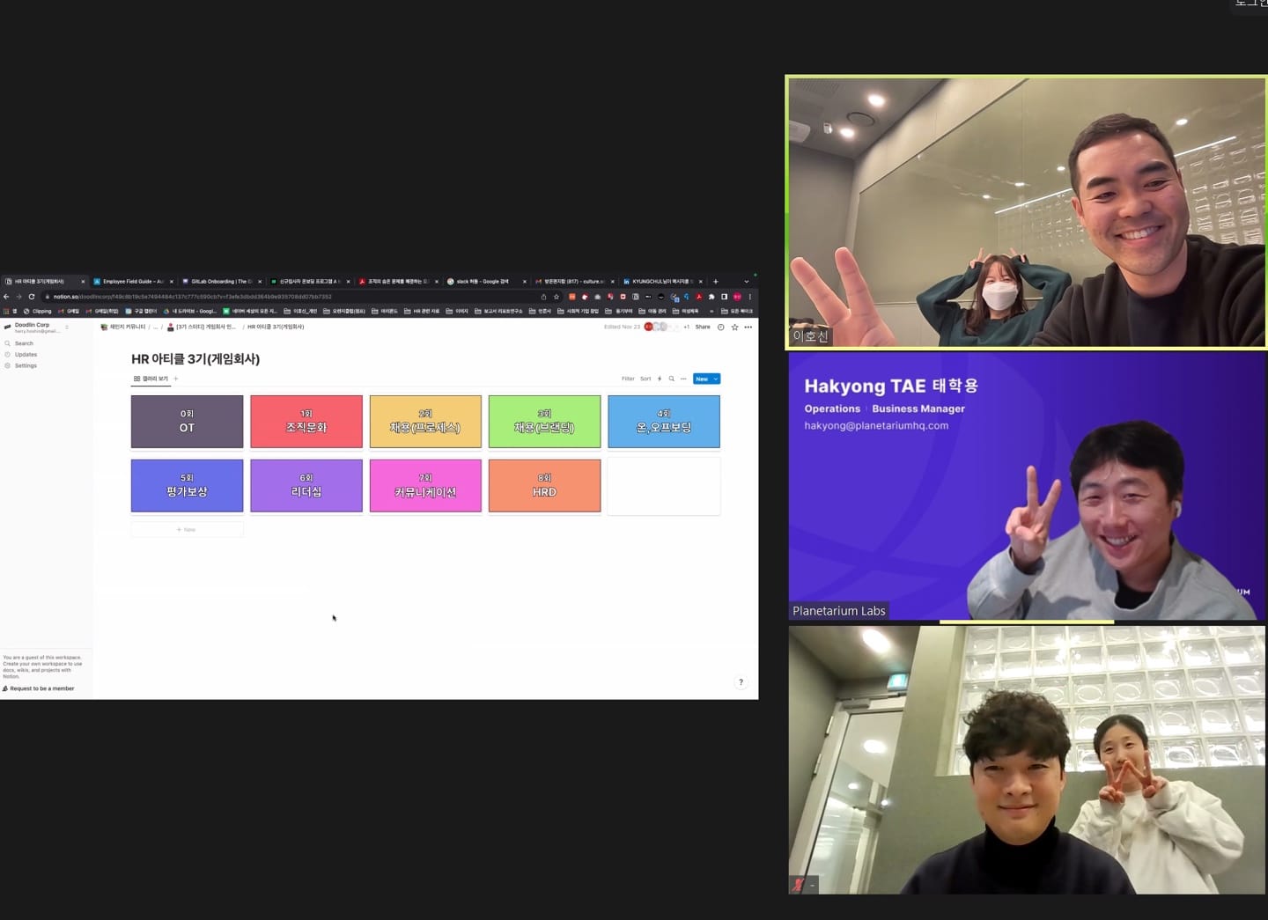Close the Employee Field Guide tab
This screenshot has height=920, width=1268.
[x=172, y=282]
